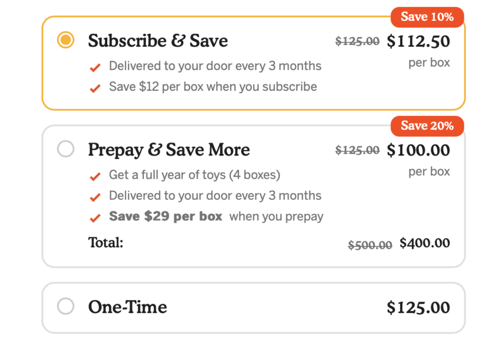This screenshot has height=345, width=497.
Task: Click the Save 10% badge
Action: pos(427,17)
